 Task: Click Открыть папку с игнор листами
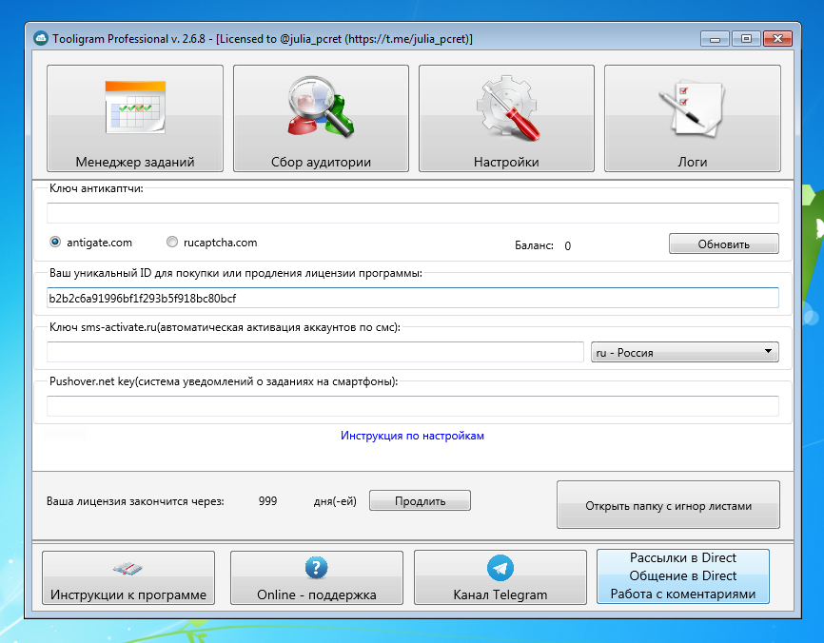[x=669, y=505]
